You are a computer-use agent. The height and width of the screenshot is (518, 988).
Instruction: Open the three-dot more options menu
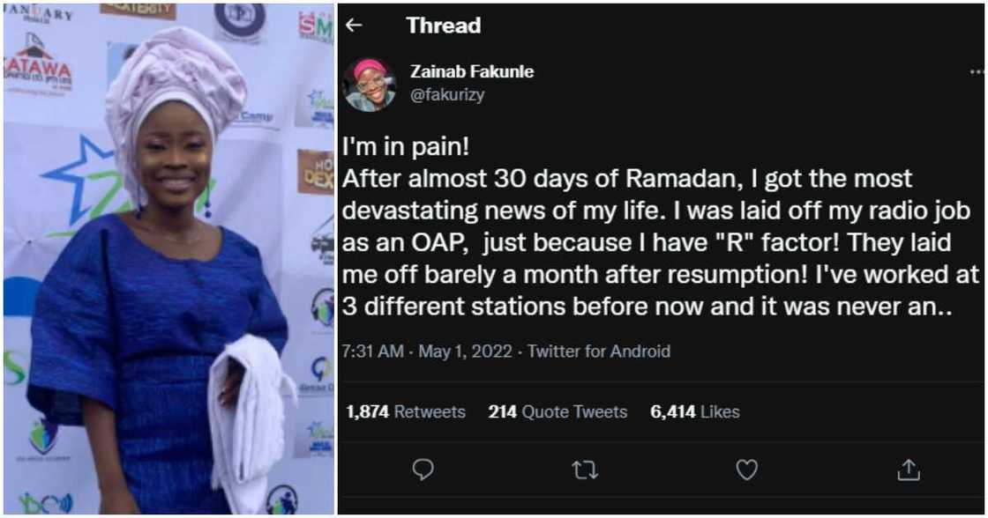(x=976, y=72)
